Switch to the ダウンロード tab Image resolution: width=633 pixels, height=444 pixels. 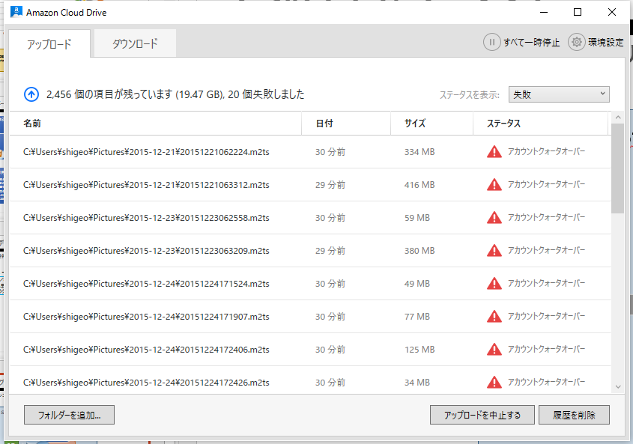tap(135, 43)
